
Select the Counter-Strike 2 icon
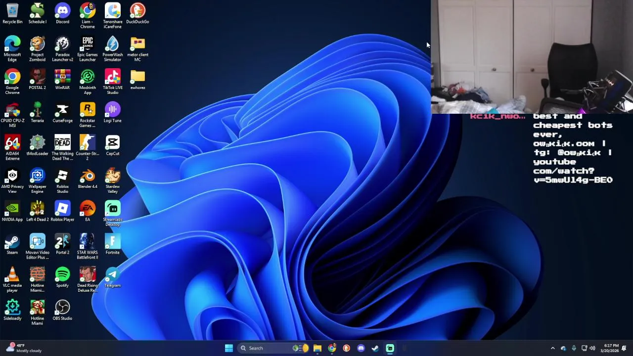pyautogui.click(x=88, y=148)
